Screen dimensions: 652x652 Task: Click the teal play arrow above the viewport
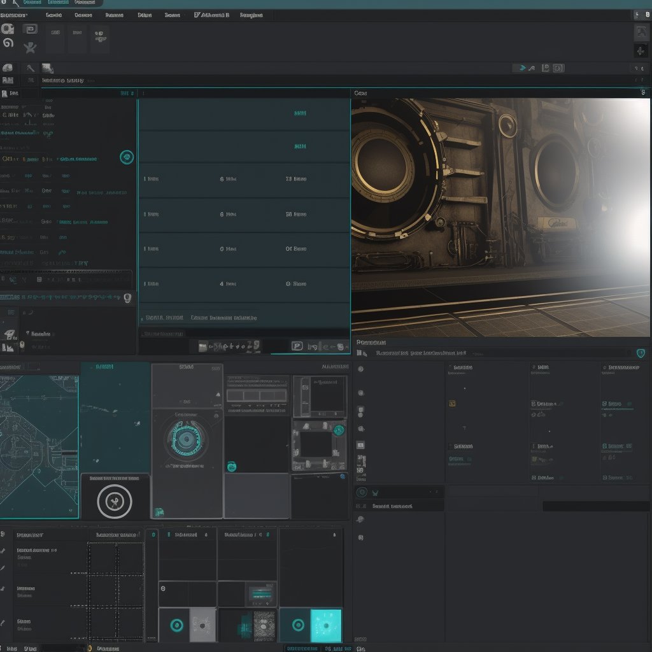pyautogui.click(x=522, y=67)
